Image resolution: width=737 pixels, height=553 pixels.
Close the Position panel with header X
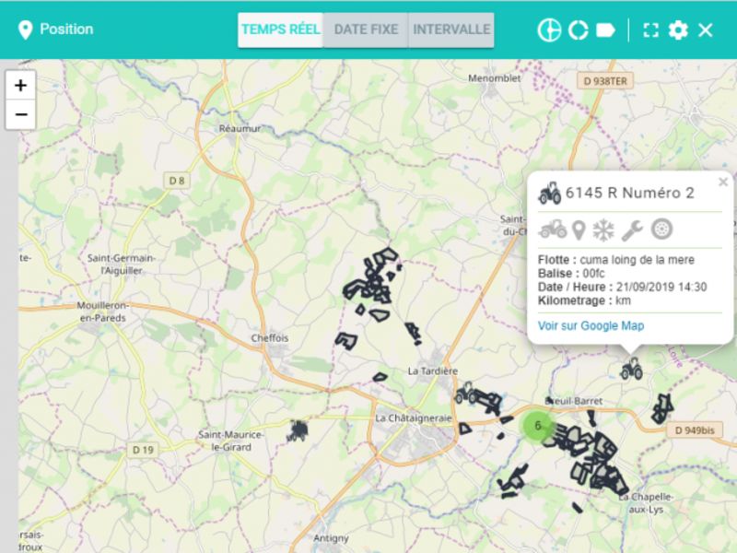[x=706, y=30]
